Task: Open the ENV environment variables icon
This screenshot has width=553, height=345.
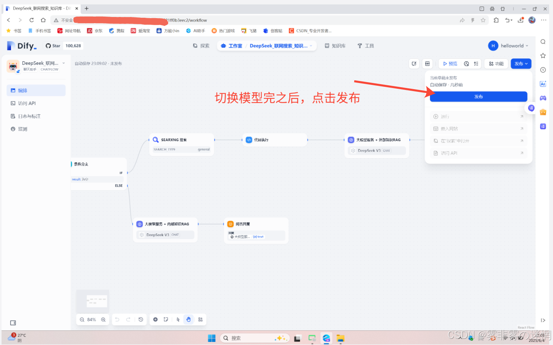Action: [x=427, y=64]
